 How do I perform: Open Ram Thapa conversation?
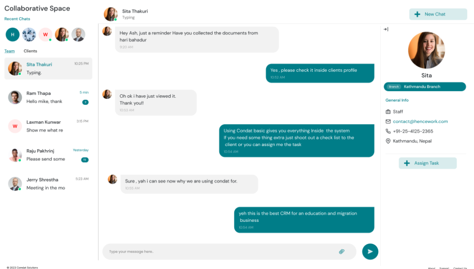click(48, 97)
